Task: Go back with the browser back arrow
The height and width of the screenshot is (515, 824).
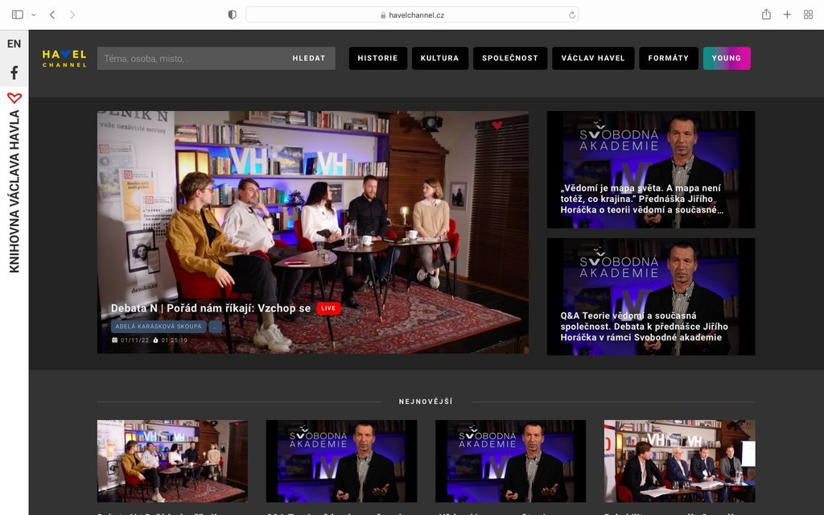Action: pyautogui.click(x=52, y=14)
